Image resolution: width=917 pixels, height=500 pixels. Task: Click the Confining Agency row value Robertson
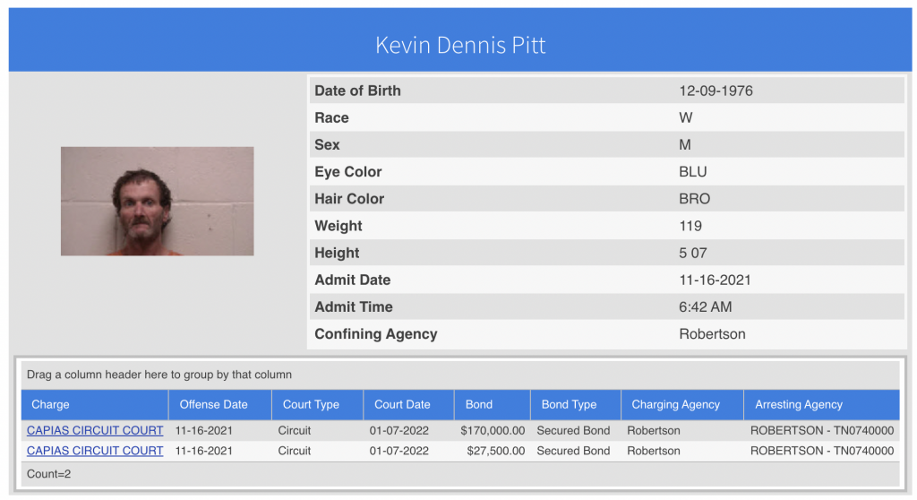tap(712, 334)
